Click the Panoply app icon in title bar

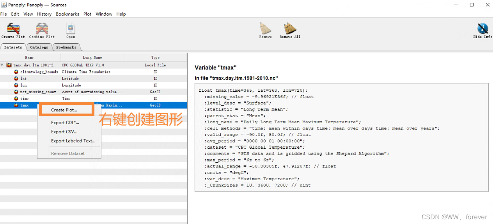pyautogui.click(x=4, y=5)
